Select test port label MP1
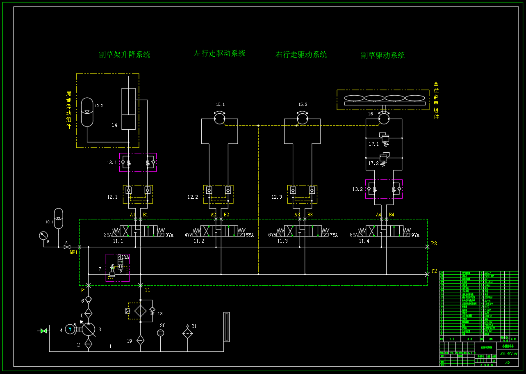Screen dimensions: 526x374 coord(74,252)
